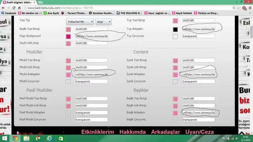Open the Chrome menu hamburger icon
The image size is (253, 142).
[250, 8]
